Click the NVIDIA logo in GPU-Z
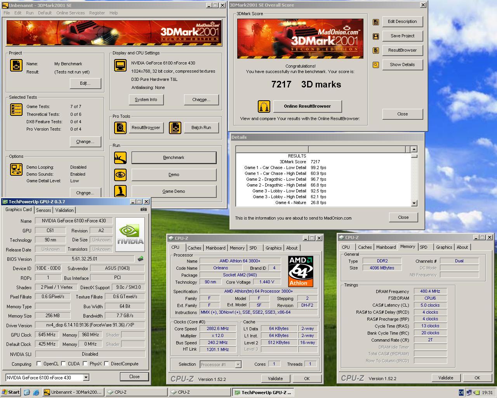Image resolution: width=497 pixels, height=398 pixels. point(130,235)
